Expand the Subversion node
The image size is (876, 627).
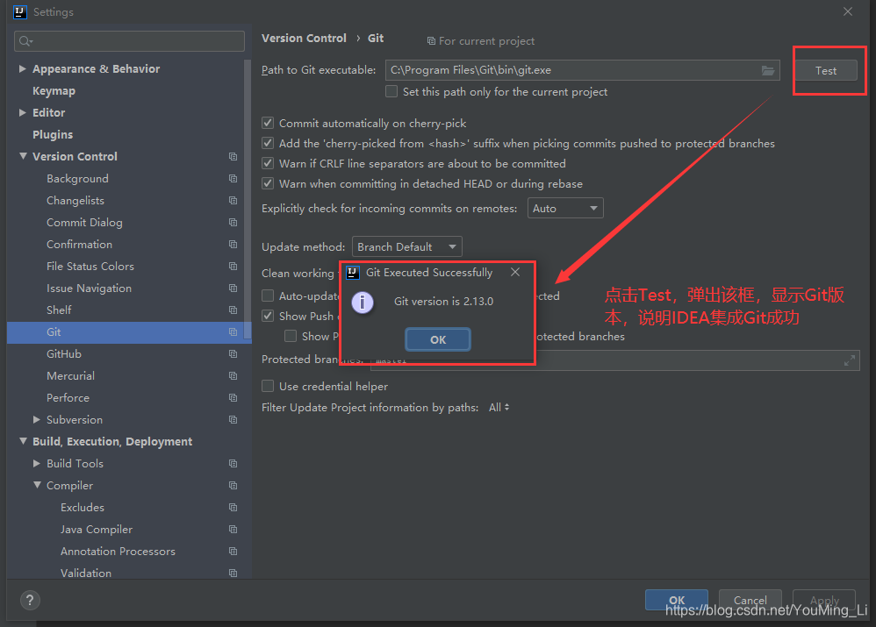pos(36,419)
